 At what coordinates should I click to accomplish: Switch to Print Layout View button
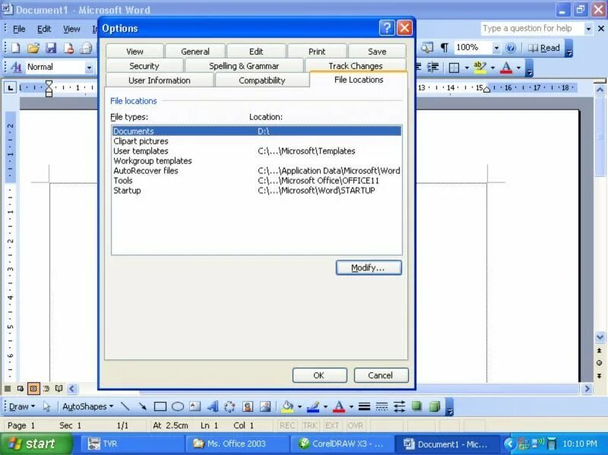tap(33, 388)
